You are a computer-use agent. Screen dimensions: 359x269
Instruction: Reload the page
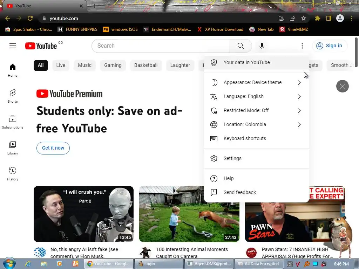point(30,18)
